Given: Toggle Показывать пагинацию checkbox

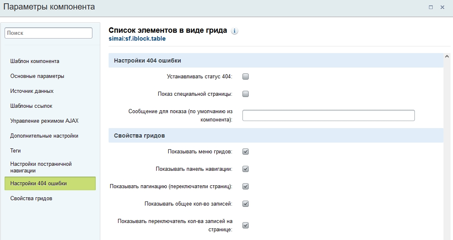Looking at the screenshot, I should pyautogui.click(x=245, y=187).
